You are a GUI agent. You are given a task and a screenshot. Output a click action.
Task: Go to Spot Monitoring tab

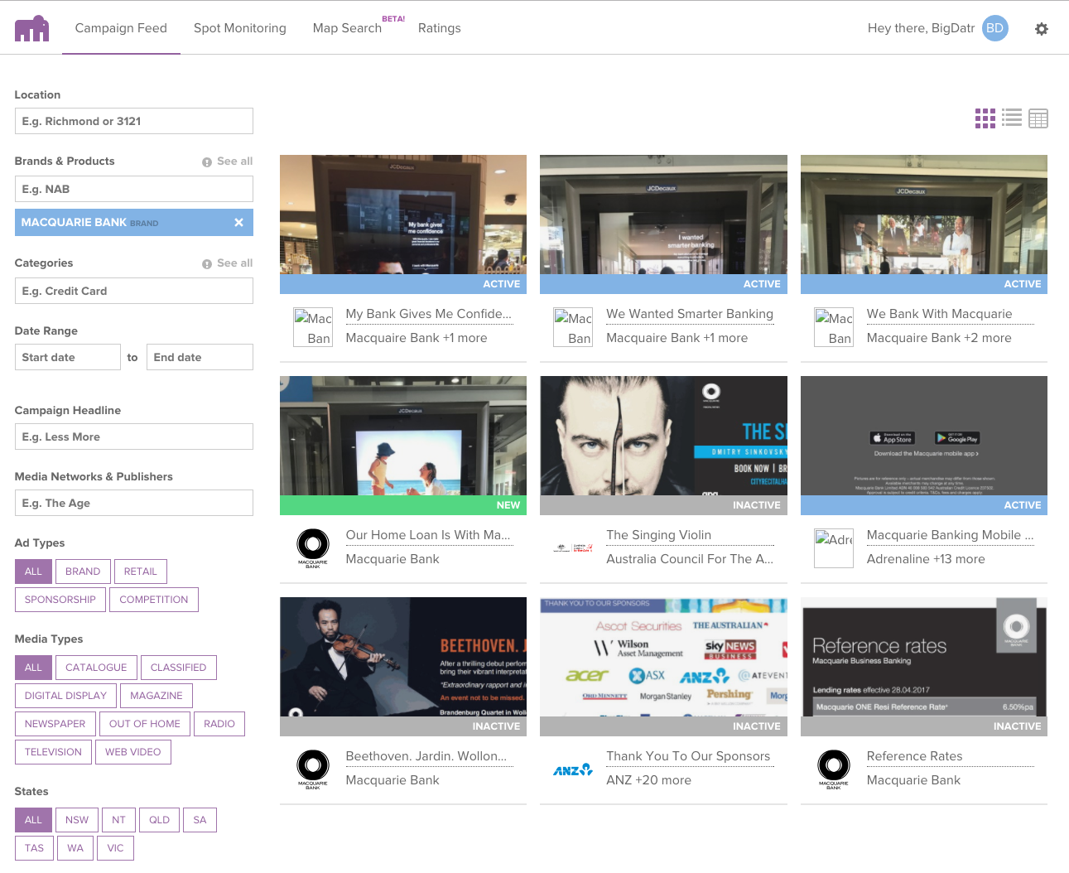click(240, 28)
